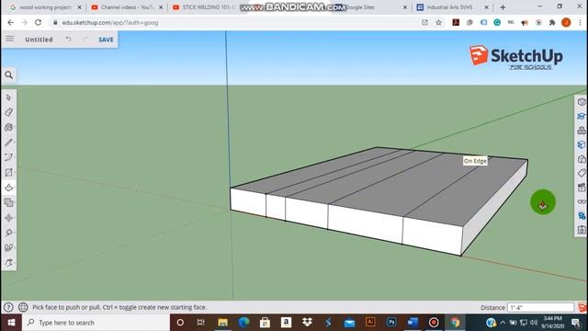Open Task View on the taskbar
The width and height of the screenshot is (588, 331).
(x=201, y=323)
